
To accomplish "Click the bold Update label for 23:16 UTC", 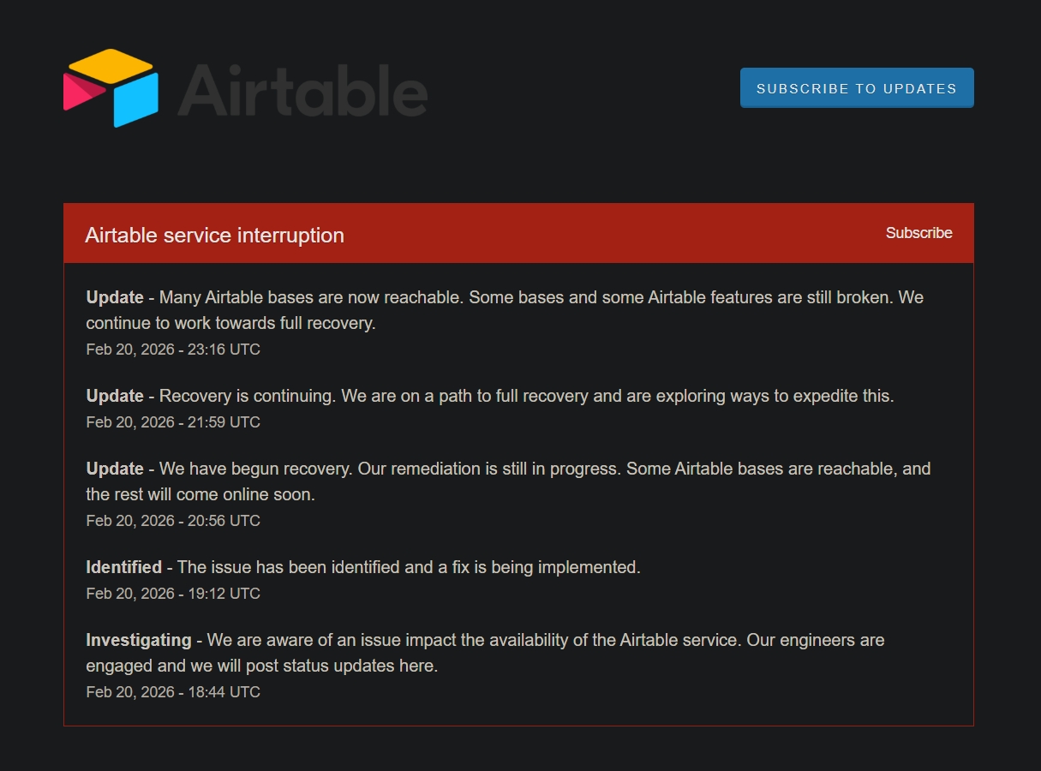I will point(115,297).
